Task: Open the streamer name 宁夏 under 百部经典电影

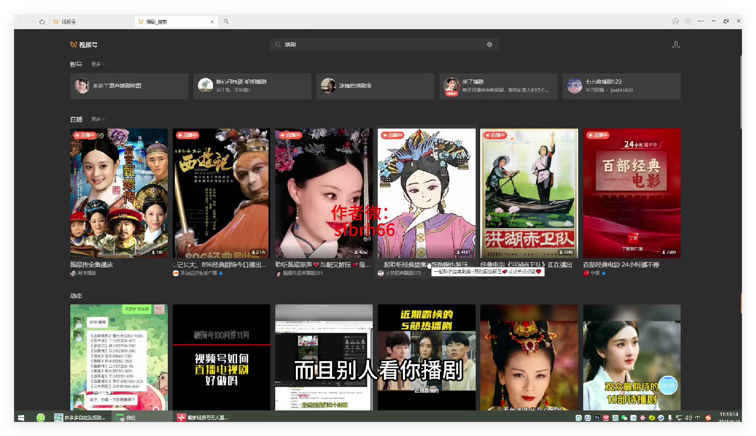Action: [595, 273]
